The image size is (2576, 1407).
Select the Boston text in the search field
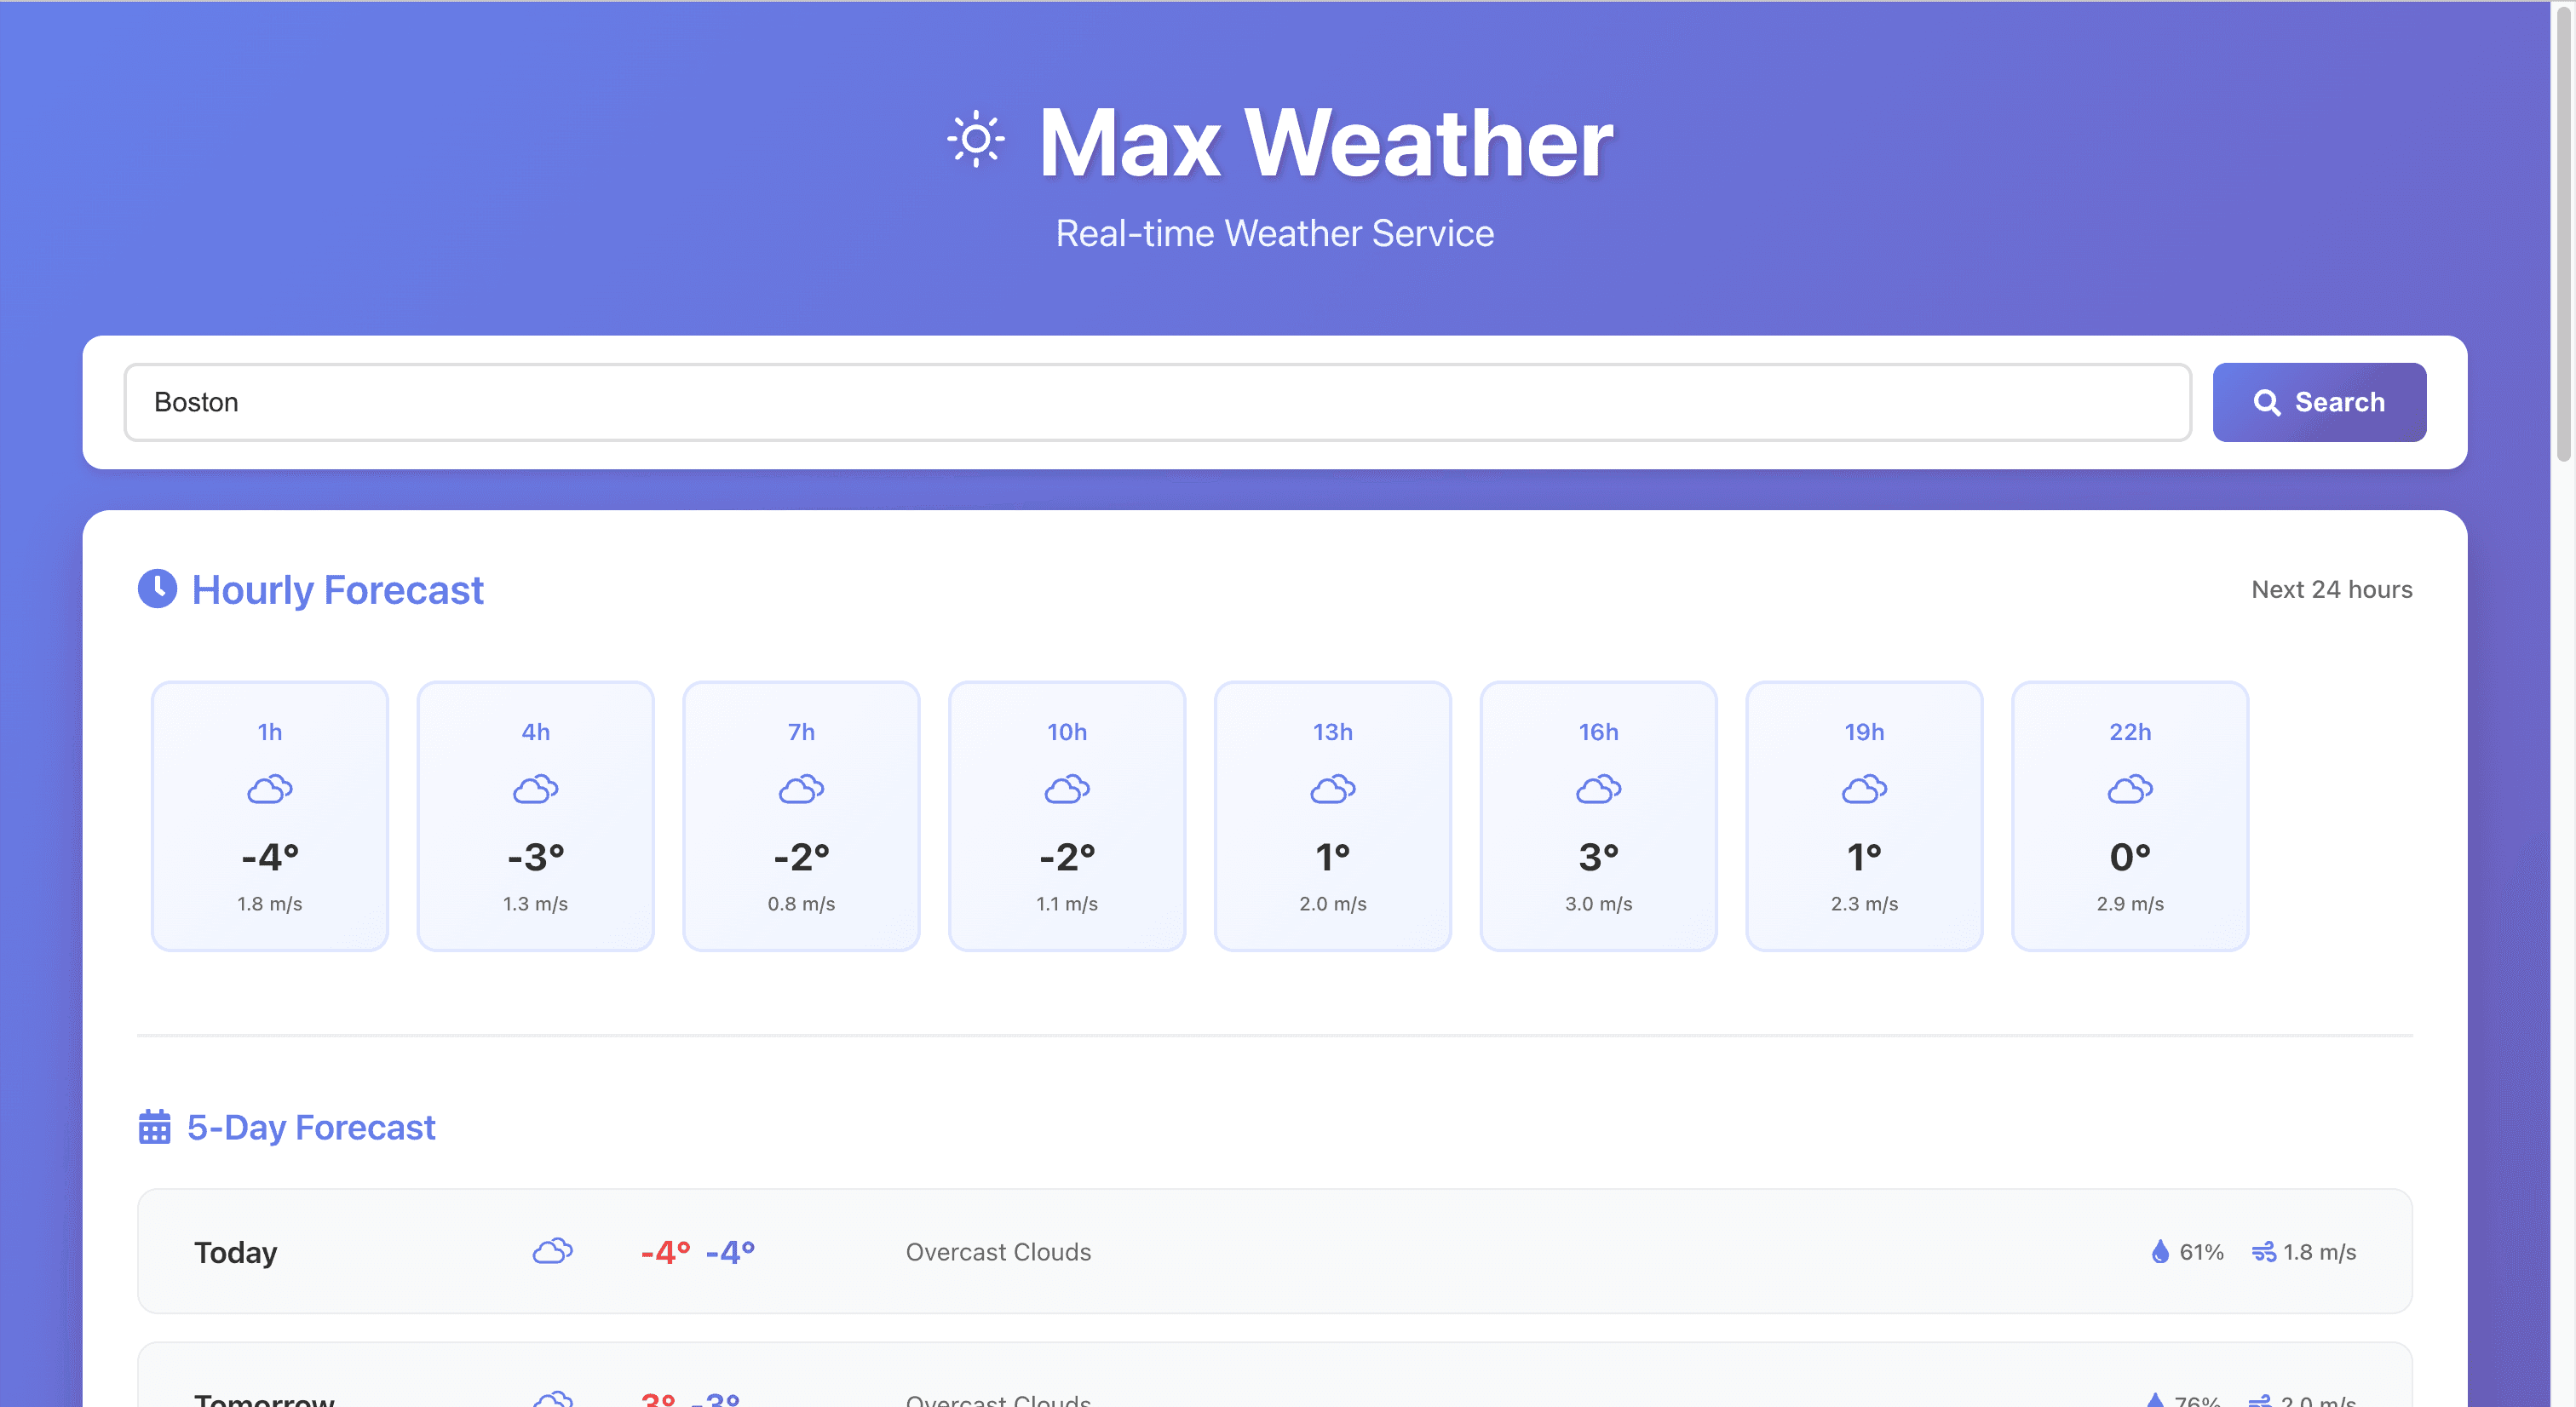click(197, 402)
